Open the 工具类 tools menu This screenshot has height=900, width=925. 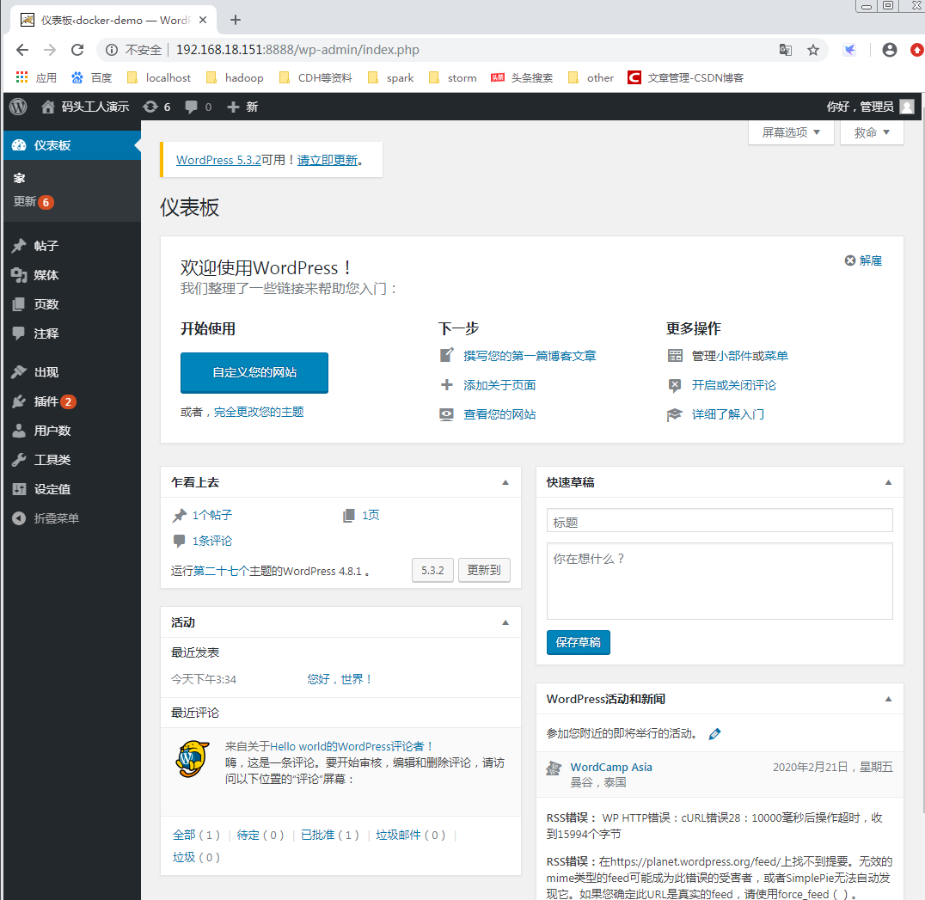pos(72,460)
